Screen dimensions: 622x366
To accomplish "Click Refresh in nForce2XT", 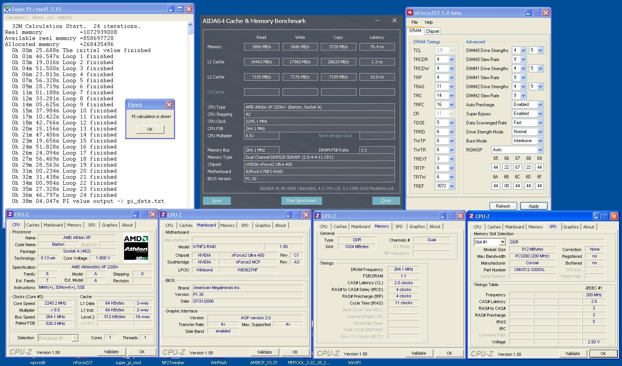I will pos(503,206).
